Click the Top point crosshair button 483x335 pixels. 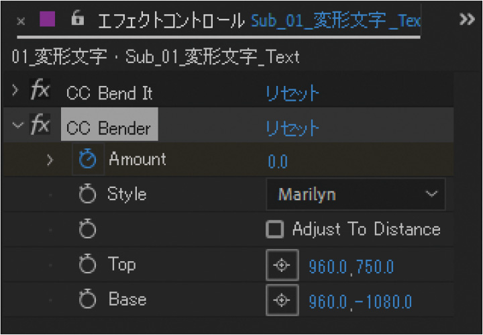[282, 266]
